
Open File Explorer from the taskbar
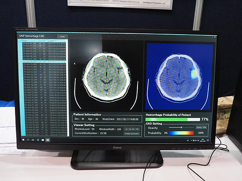coord(42,140)
